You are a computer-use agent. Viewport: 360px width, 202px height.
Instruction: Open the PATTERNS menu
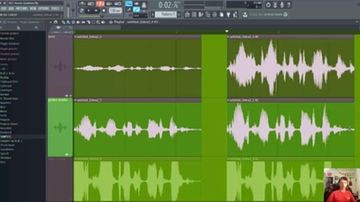coord(21,8)
